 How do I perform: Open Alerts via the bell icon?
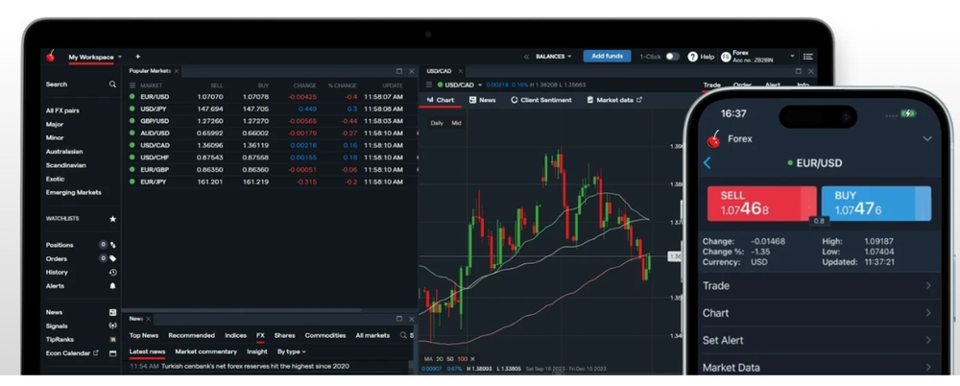click(112, 286)
